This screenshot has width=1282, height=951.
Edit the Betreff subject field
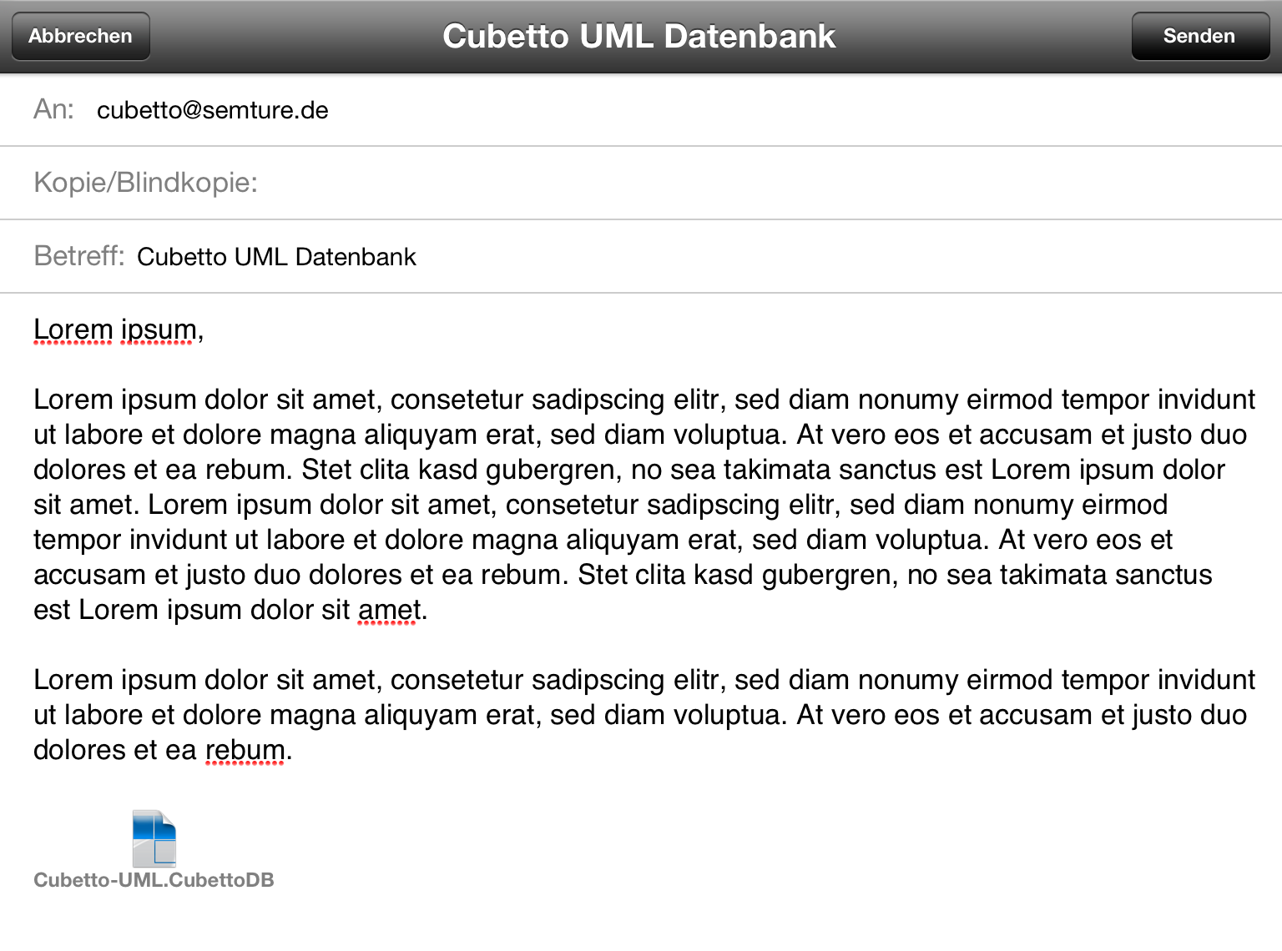pos(641,256)
